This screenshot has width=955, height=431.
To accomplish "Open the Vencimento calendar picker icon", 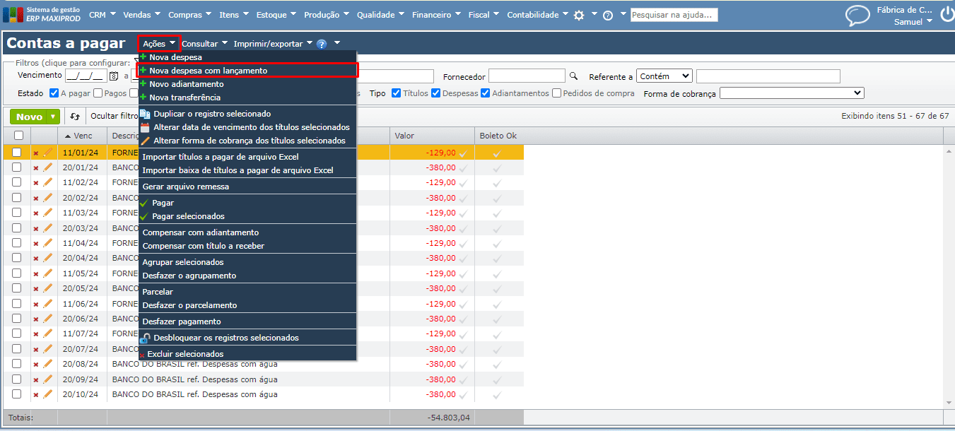I will click(x=113, y=76).
